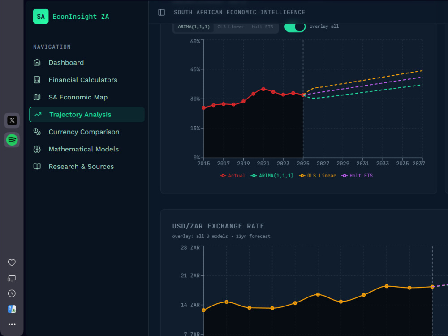Click the SOUTH AFRICAN ECONOMIC INTELLIGENCE header
448x336 pixels.
coord(239,12)
